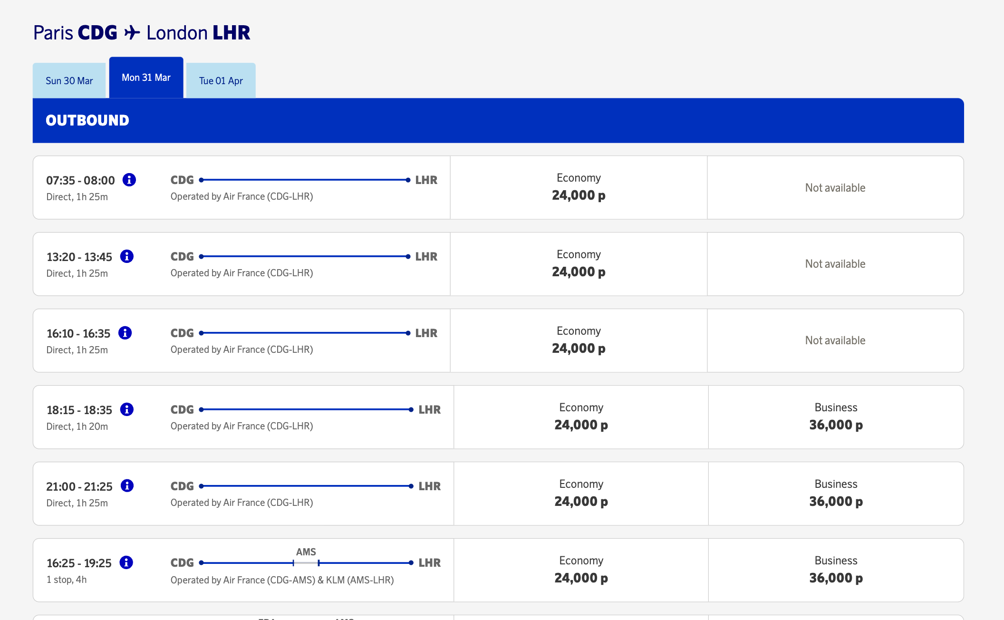Open info icon for 13:20 - 13:45 flight
Image resolution: width=1004 pixels, height=620 pixels.
coord(127,256)
